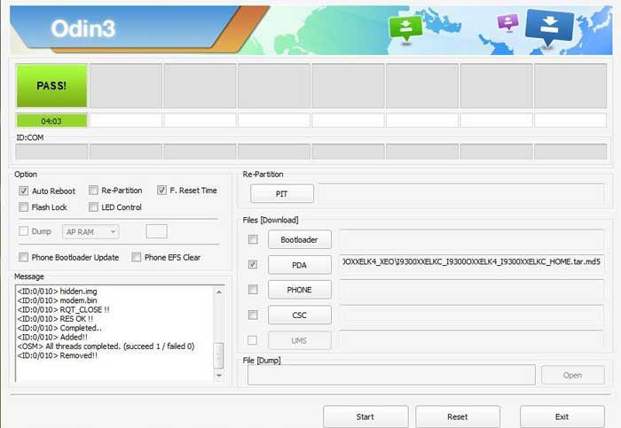Select the 'modem.bin' log line
Screen dimensions: 621x428
point(57,300)
